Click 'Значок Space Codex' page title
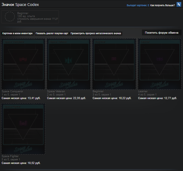Image resolution: width=183 pixels, height=171 pixels. point(20,5)
